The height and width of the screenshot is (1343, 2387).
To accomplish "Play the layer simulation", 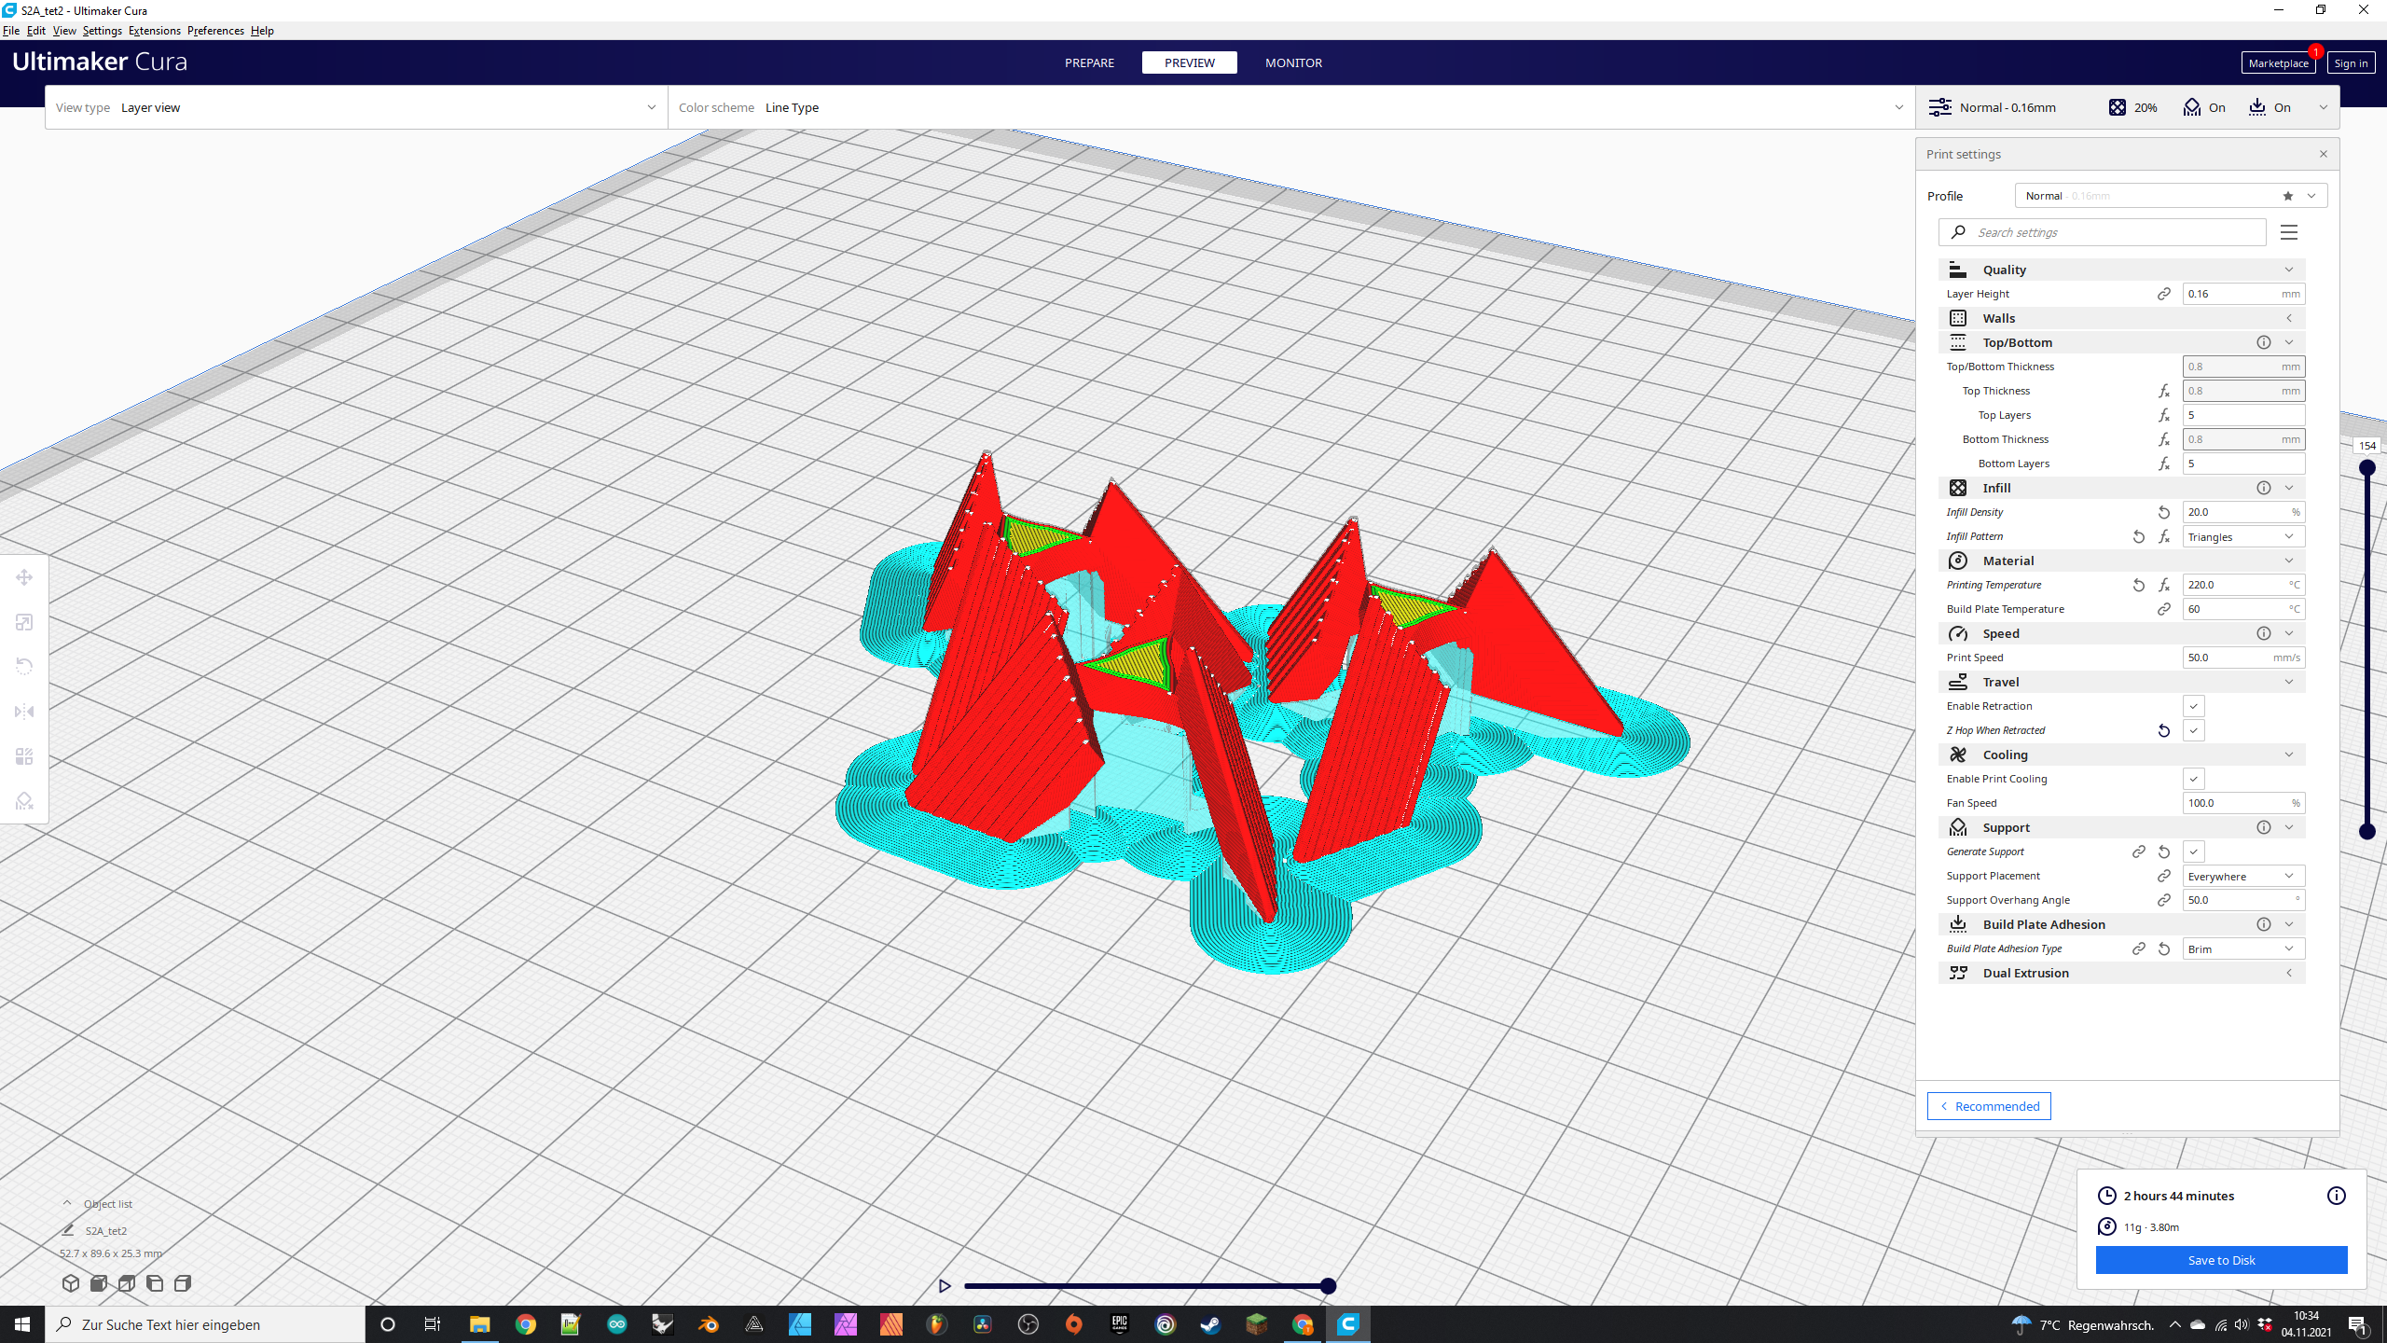I will 945,1286.
